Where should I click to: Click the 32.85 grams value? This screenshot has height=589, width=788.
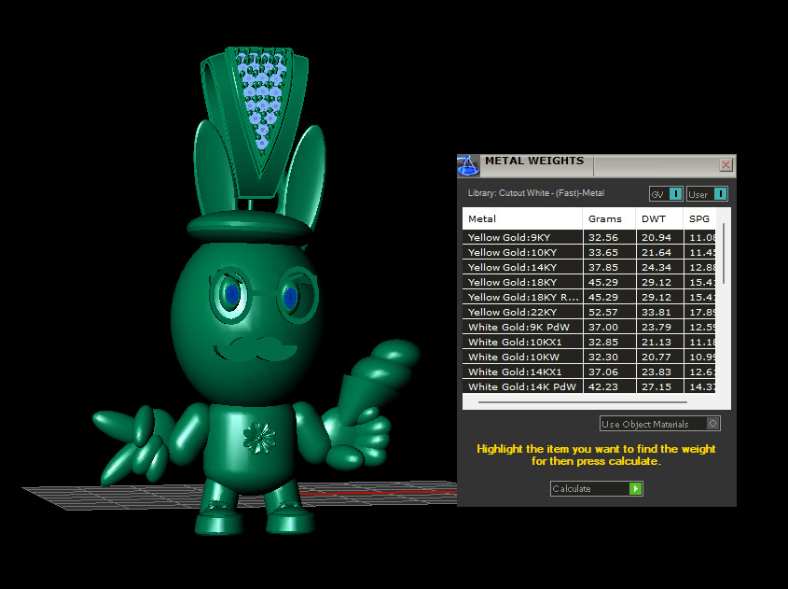[x=603, y=342]
